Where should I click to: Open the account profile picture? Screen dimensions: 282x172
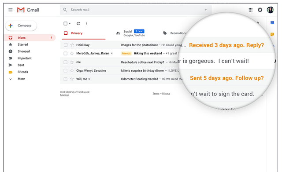pos(270,10)
